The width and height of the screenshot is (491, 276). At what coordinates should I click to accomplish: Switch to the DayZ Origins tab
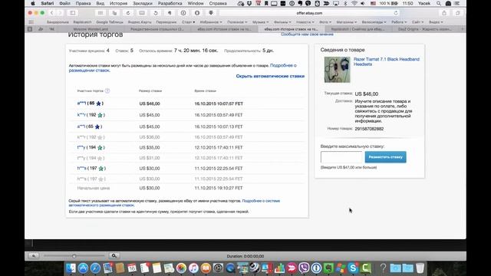click(x=424, y=29)
